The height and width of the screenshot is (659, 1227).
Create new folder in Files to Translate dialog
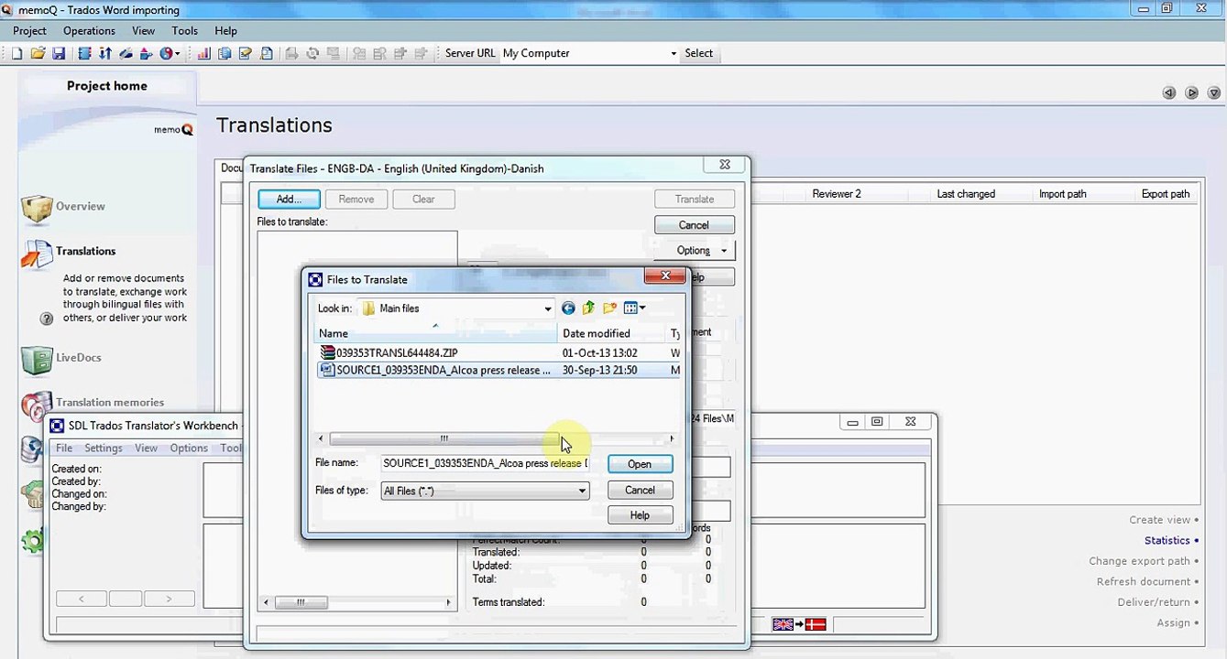[609, 308]
